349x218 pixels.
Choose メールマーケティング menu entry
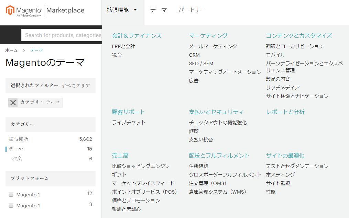pyautogui.click(x=213, y=46)
